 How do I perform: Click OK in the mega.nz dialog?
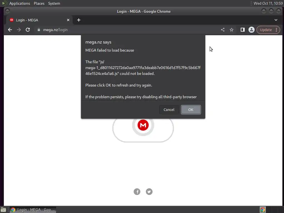click(x=191, y=110)
